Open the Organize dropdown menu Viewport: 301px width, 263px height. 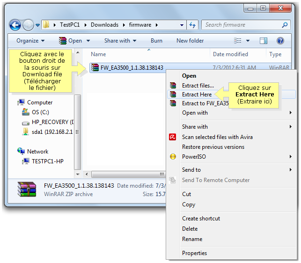[x=30, y=41]
